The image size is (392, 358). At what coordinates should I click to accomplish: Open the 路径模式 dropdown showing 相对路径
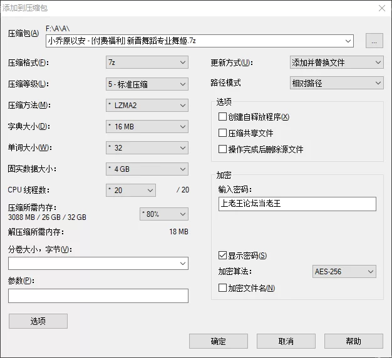(336, 83)
